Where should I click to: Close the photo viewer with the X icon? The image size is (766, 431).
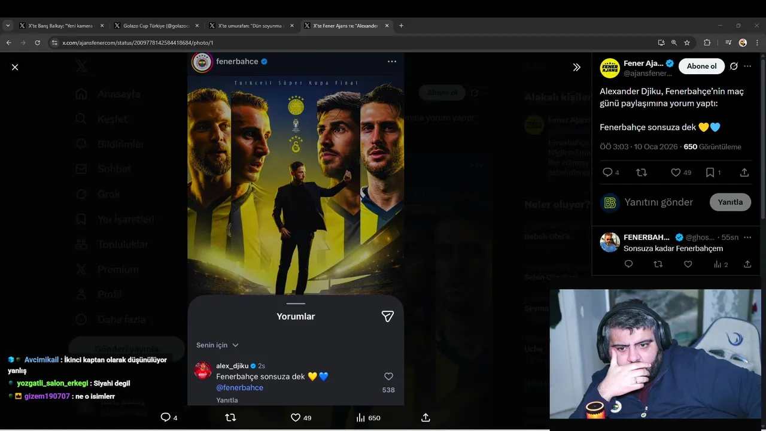pyautogui.click(x=15, y=67)
